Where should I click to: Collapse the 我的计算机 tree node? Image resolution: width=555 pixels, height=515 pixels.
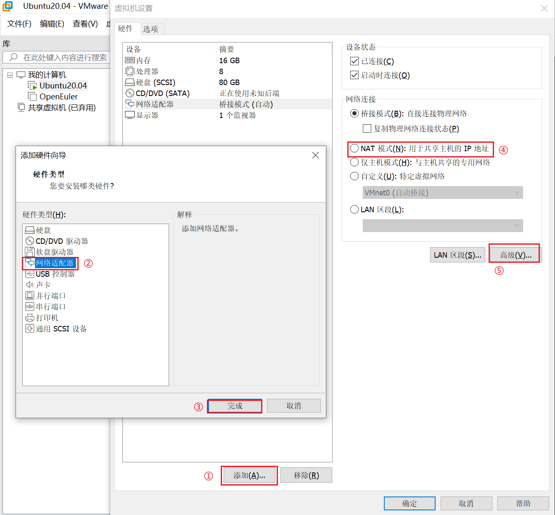point(10,75)
